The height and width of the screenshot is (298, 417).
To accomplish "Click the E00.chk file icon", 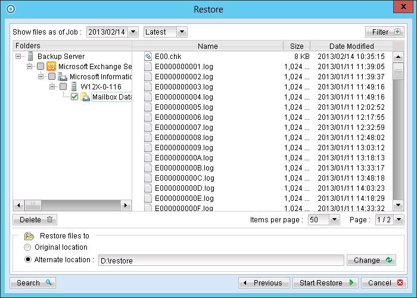I will coord(148,57).
